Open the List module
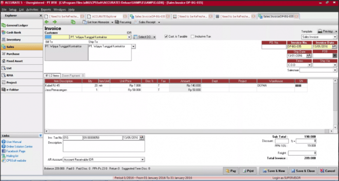 (22, 68)
